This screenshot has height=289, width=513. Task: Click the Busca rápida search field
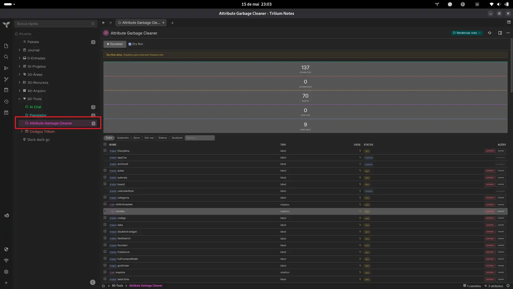pos(55,24)
